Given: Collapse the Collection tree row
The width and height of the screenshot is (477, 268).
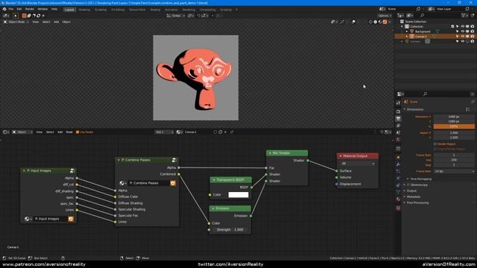Looking at the screenshot, I should [402, 27].
